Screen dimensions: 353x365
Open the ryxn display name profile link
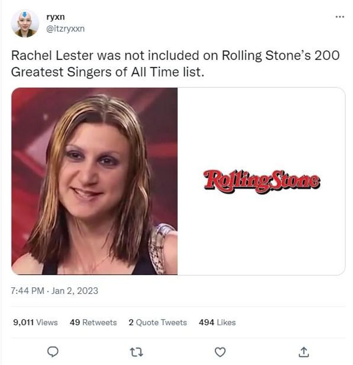click(55, 17)
